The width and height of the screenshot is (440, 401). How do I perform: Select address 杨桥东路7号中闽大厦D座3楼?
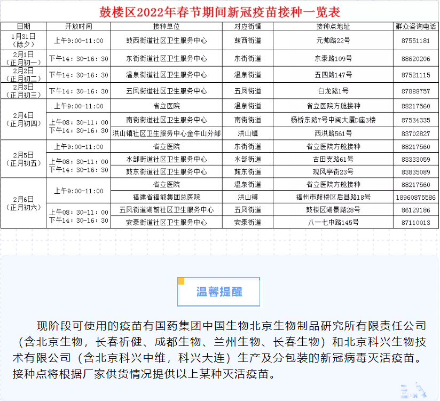(x=333, y=120)
